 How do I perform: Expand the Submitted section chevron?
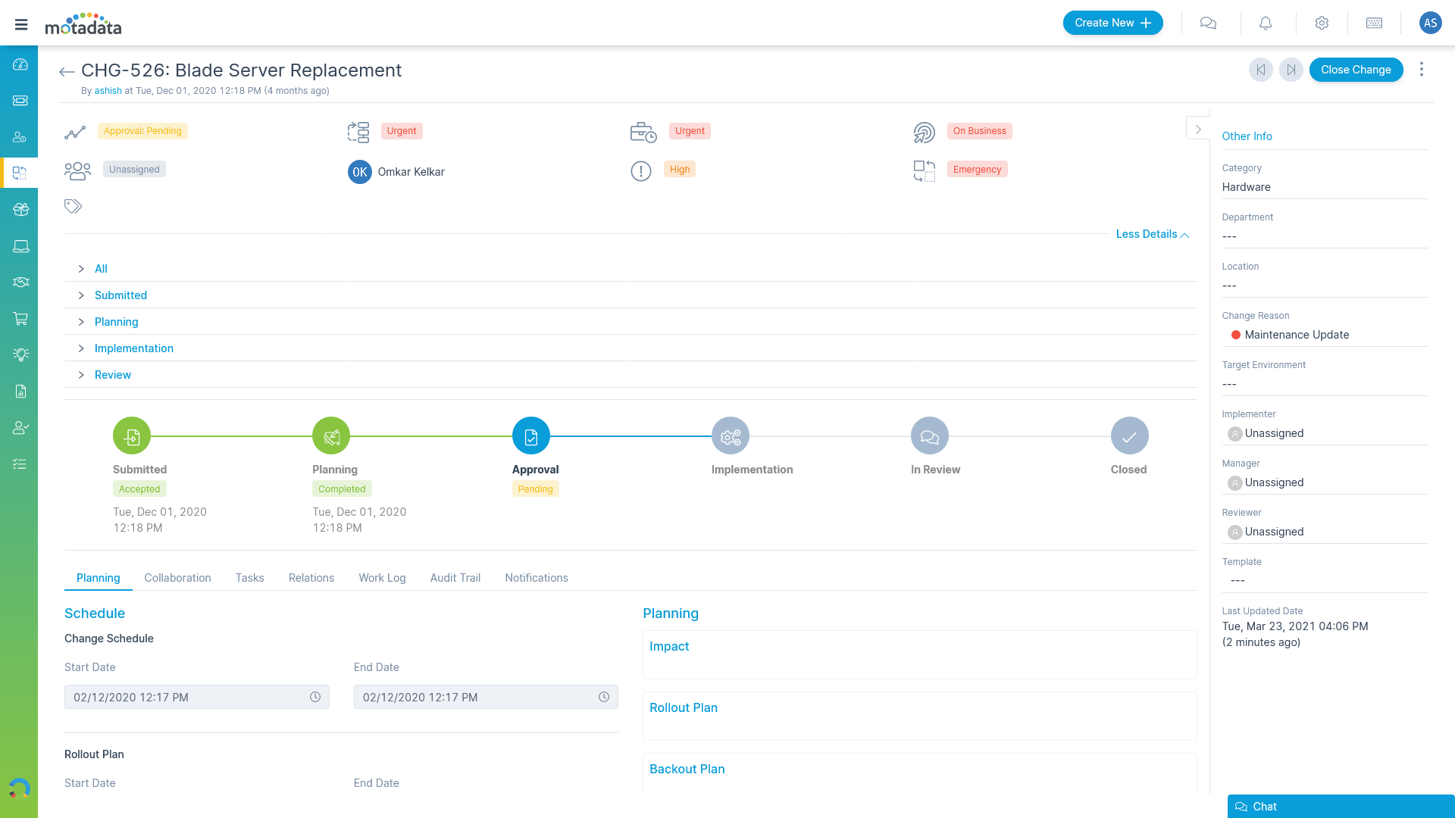[x=80, y=295]
